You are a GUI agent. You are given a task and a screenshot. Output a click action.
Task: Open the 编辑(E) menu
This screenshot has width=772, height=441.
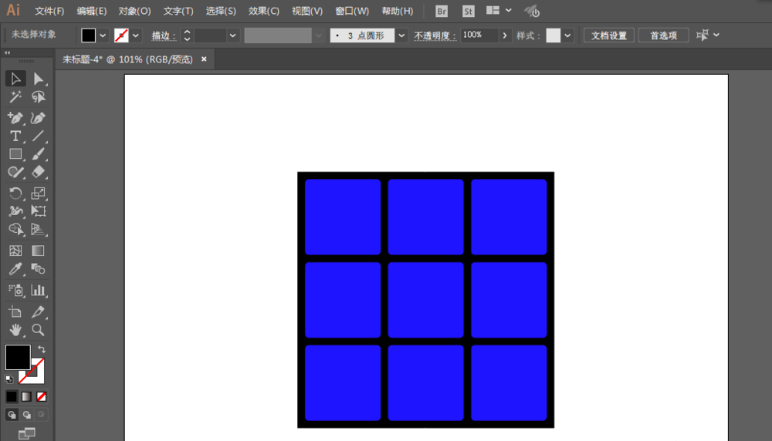(x=92, y=11)
